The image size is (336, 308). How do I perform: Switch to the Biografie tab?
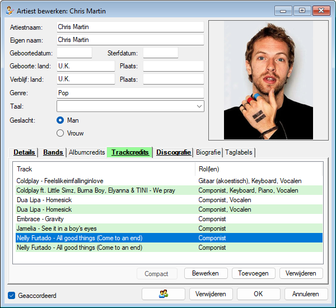pyautogui.click(x=208, y=152)
